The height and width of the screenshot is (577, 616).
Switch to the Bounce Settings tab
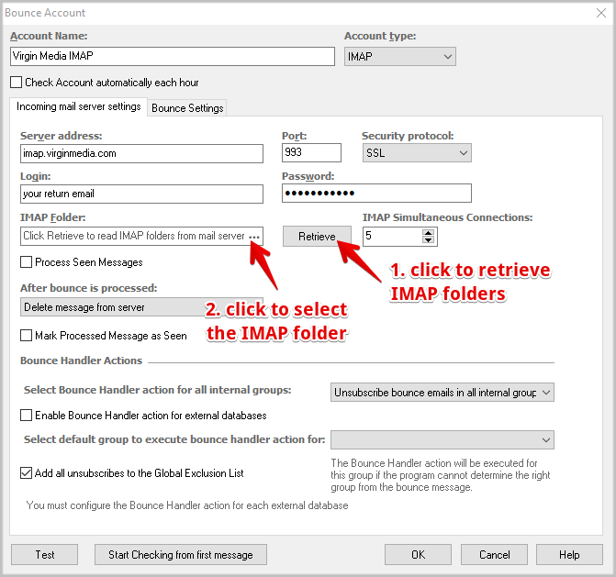[187, 108]
